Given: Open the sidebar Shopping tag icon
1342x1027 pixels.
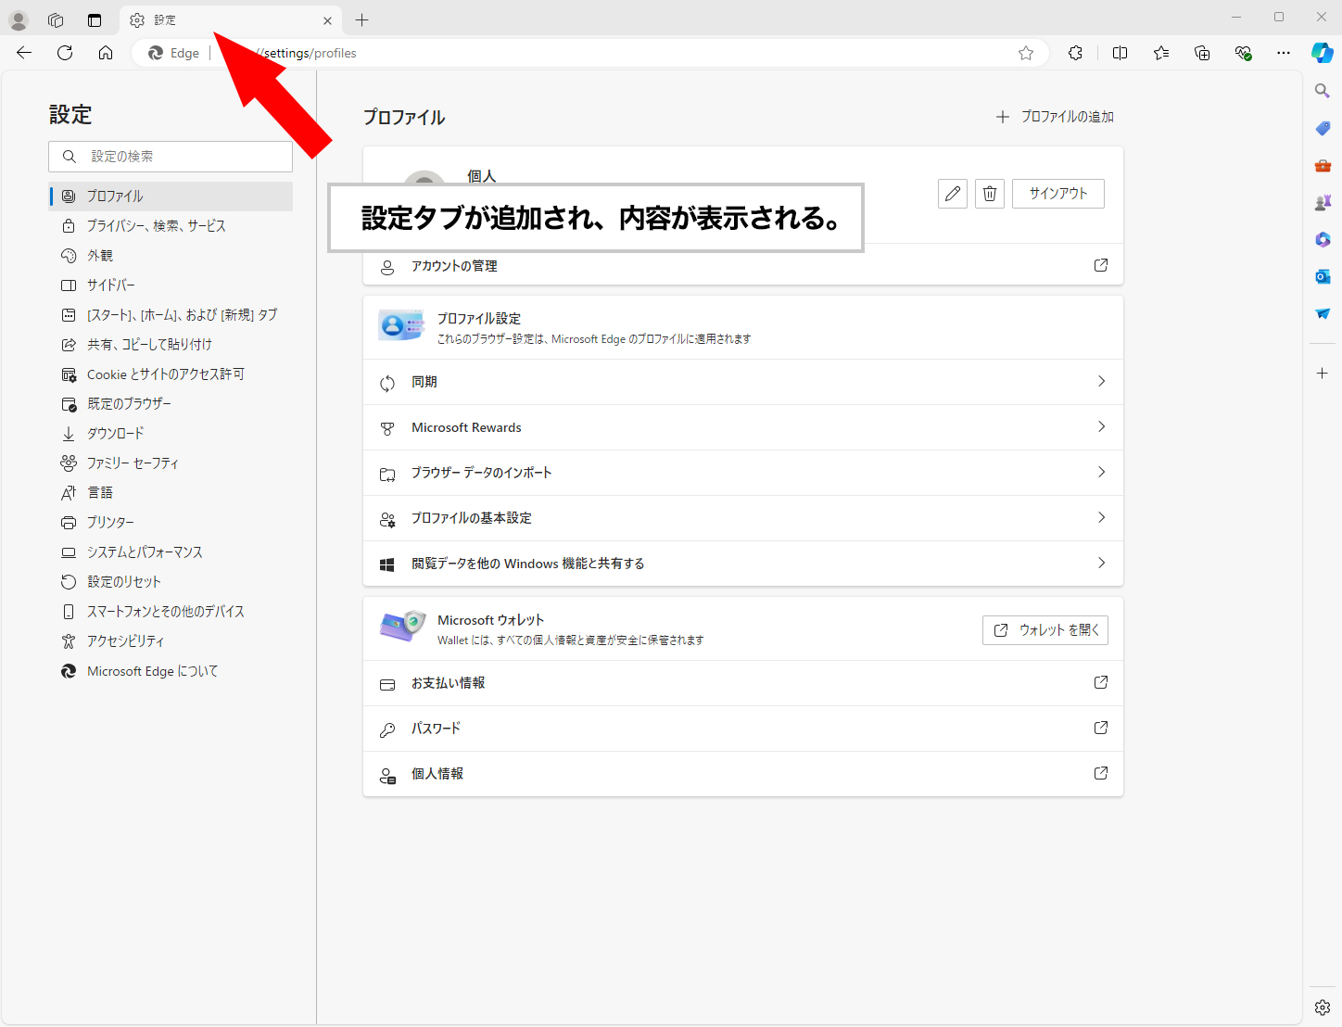Looking at the screenshot, I should point(1323,128).
